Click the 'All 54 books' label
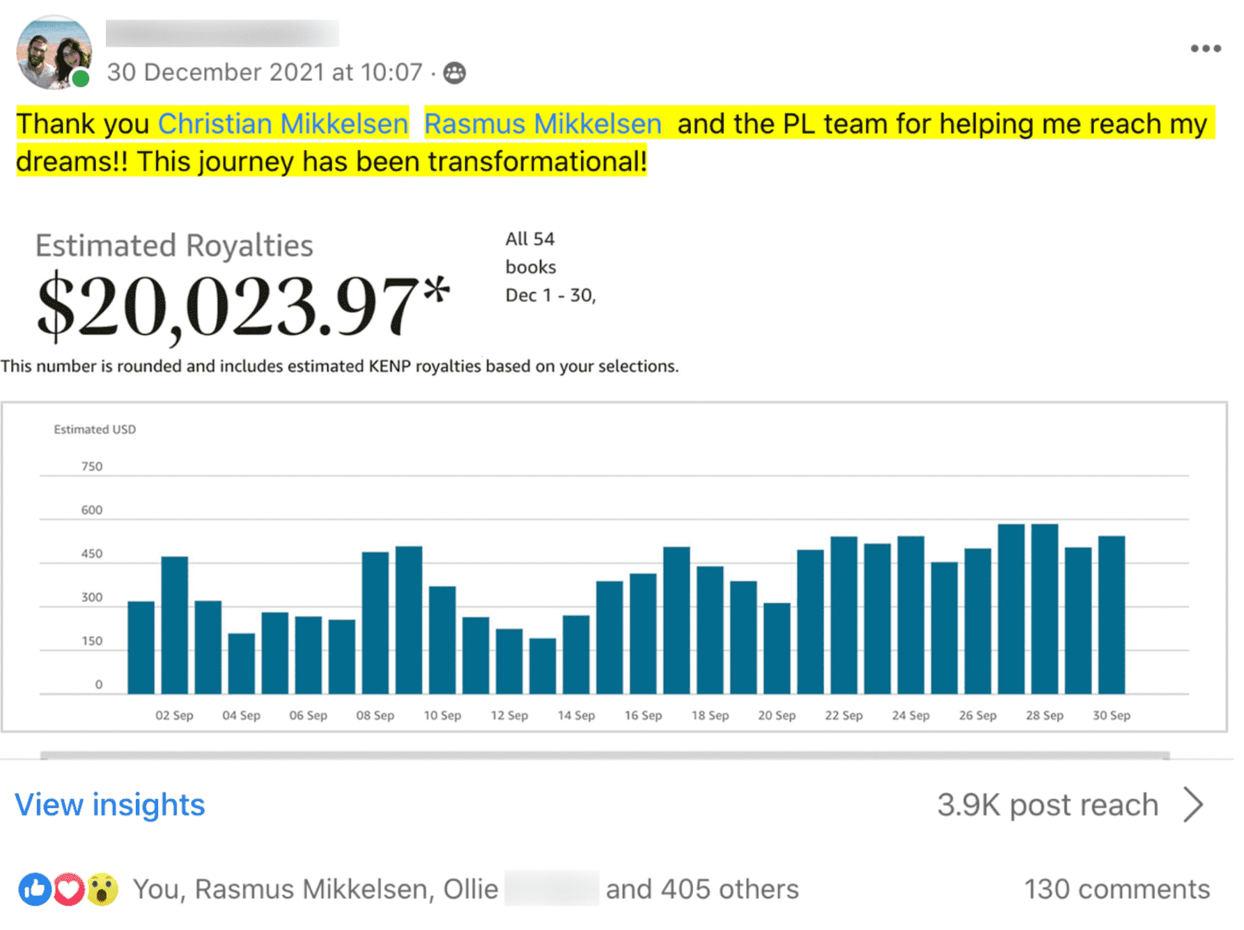The image size is (1244, 930). pyautogui.click(x=531, y=253)
